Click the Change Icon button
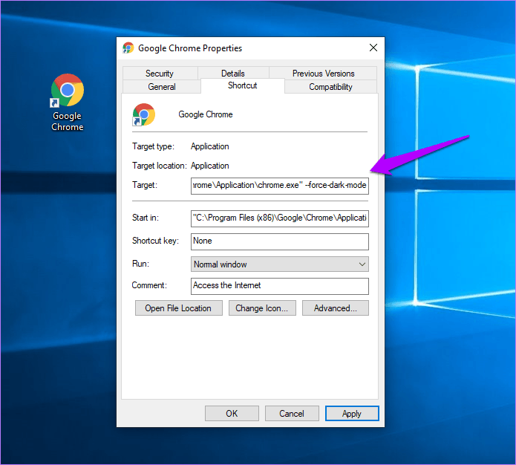This screenshot has width=516, height=465. (262, 308)
